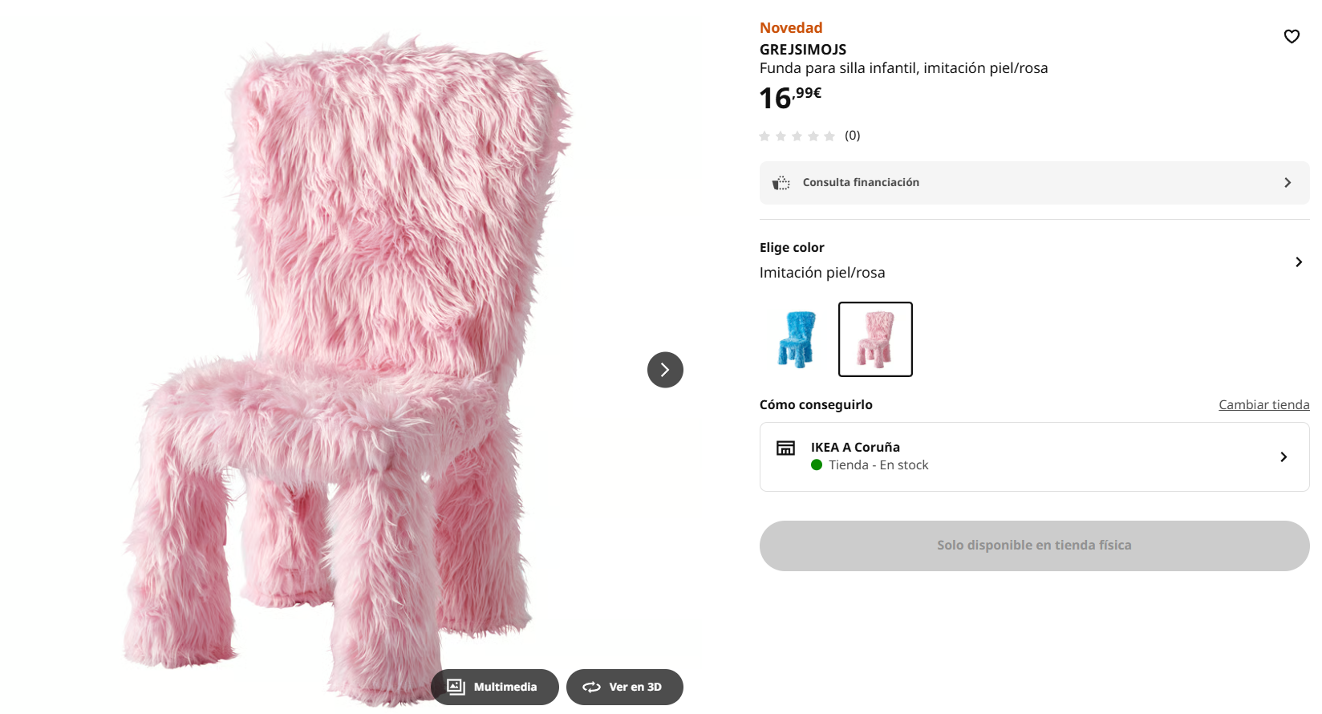1322x714 pixels.
Task: Add product to favorites with heart icon
Action: [1292, 36]
